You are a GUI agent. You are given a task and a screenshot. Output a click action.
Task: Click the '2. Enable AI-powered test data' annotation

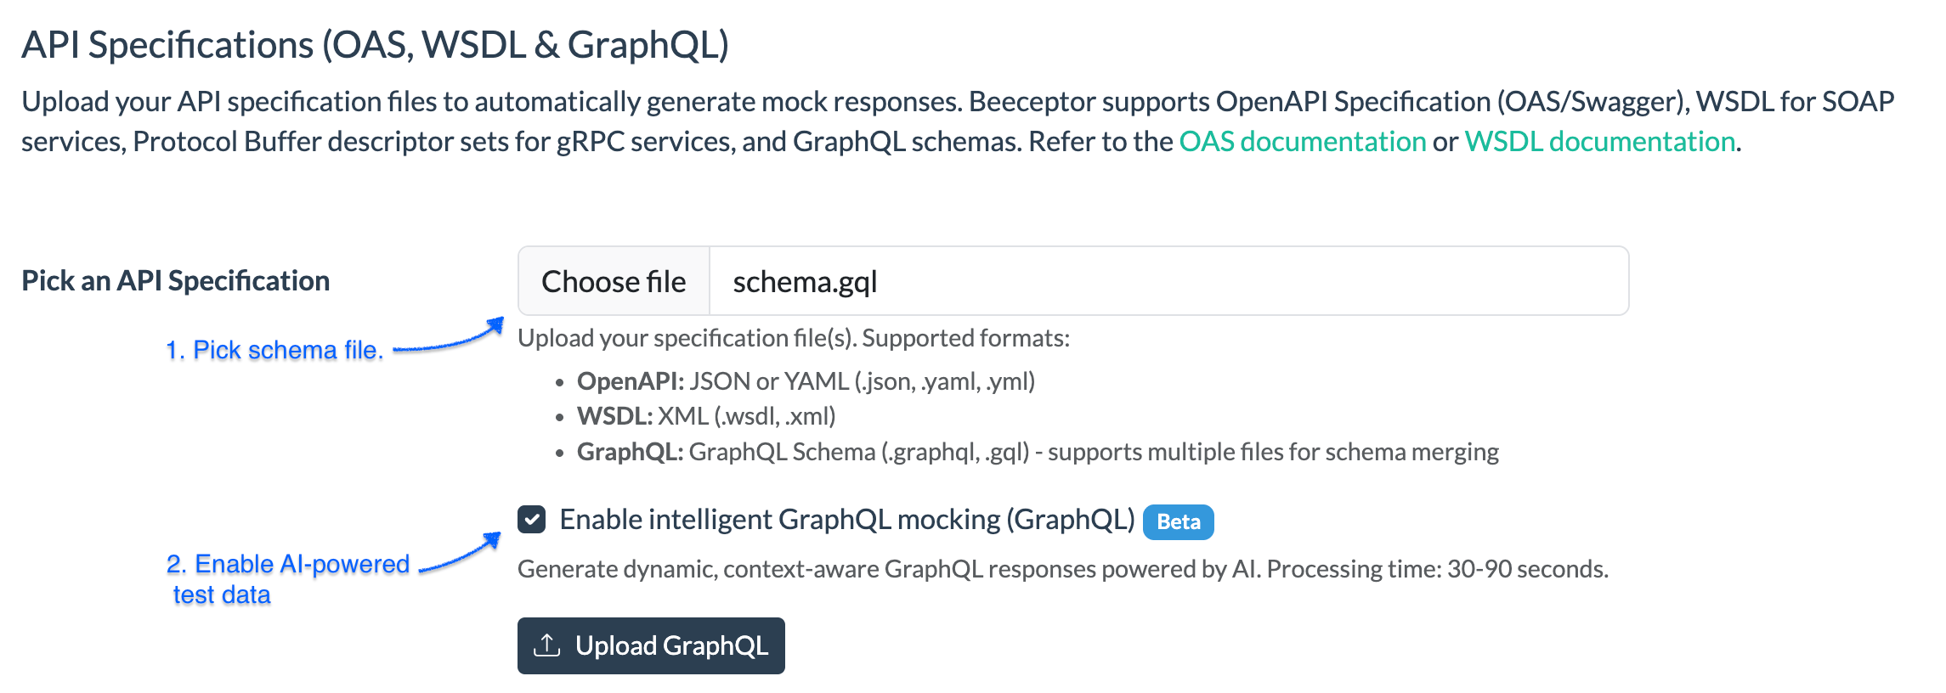(287, 578)
